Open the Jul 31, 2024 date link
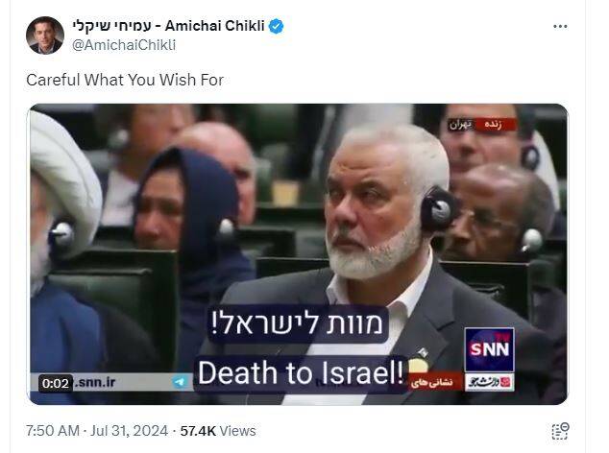The width and height of the screenshot is (609, 453). (130, 431)
